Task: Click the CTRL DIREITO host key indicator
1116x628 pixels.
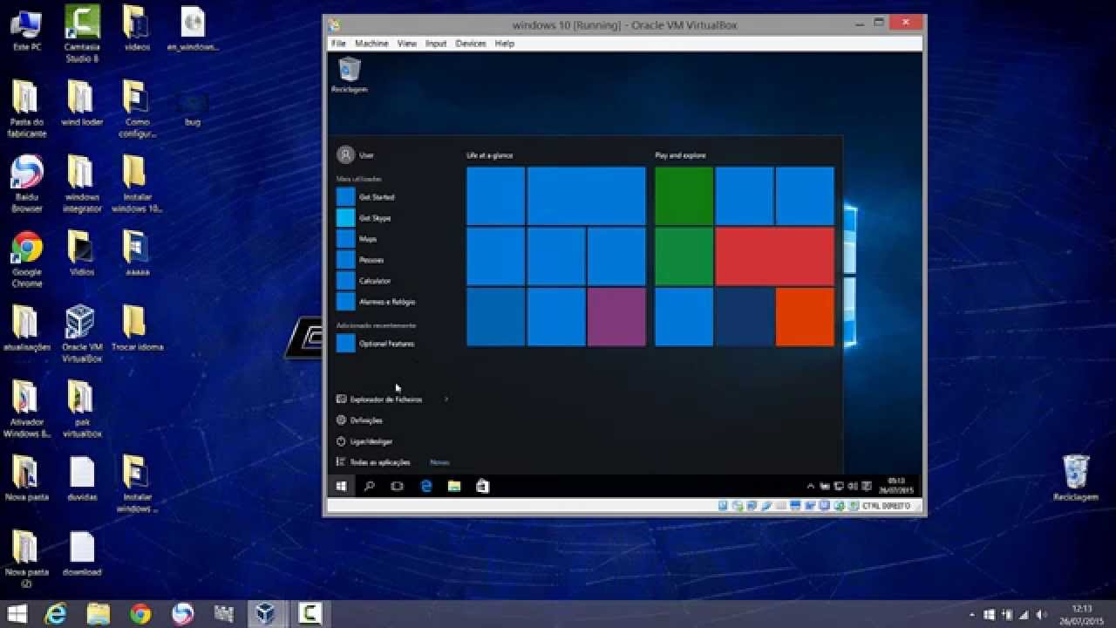Action: point(886,506)
